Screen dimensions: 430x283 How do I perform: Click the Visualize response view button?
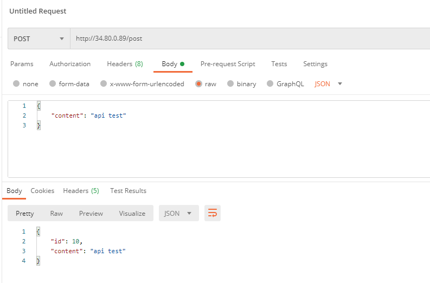pyautogui.click(x=132, y=213)
